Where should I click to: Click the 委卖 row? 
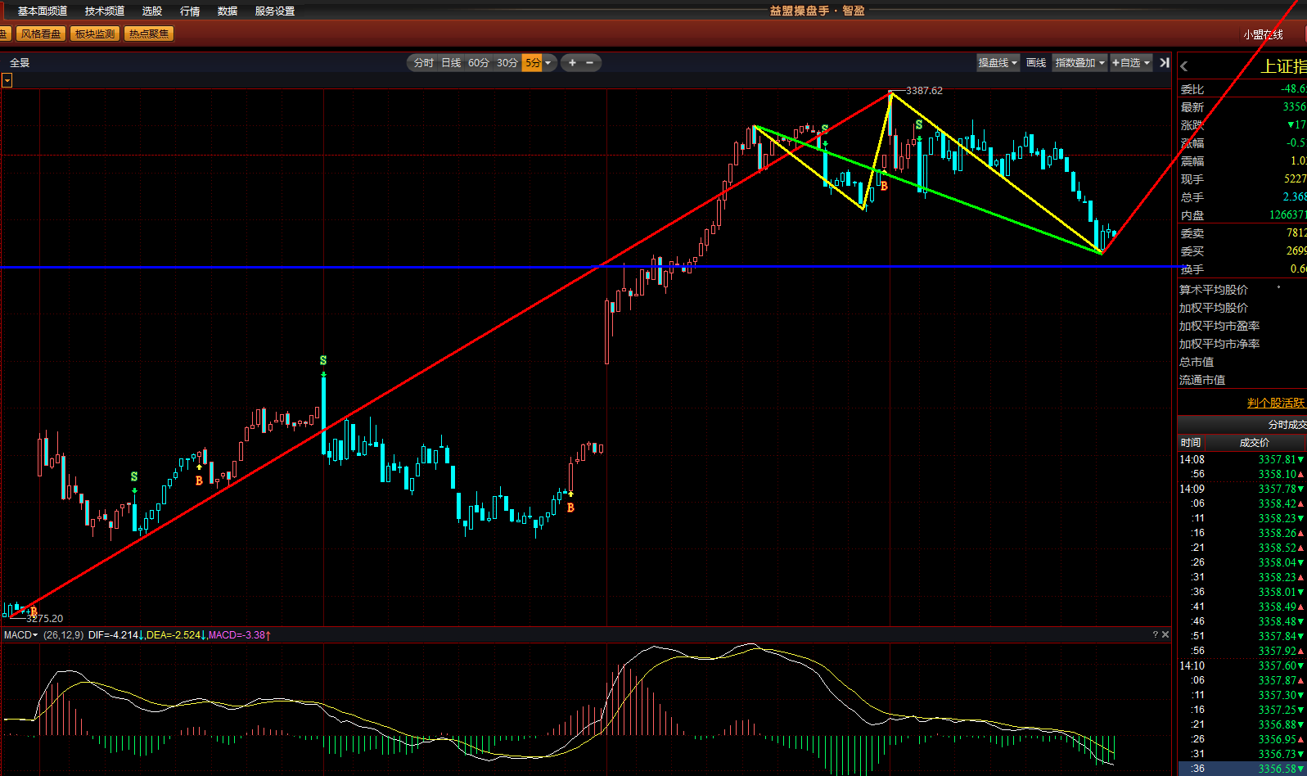click(1242, 233)
